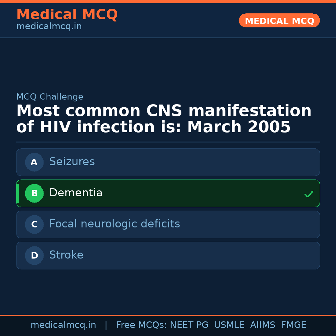
Task: Open the medicalmcq.in link in the footer
Action: coord(63,325)
